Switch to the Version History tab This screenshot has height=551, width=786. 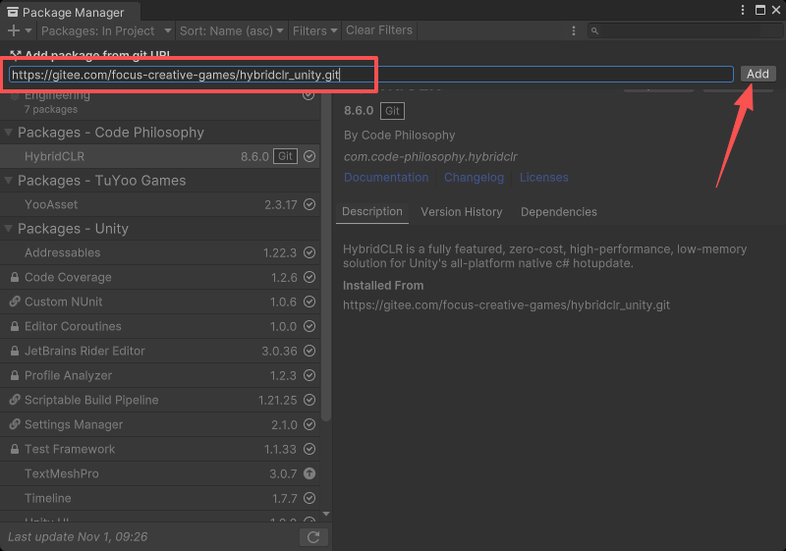click(461, 212)
